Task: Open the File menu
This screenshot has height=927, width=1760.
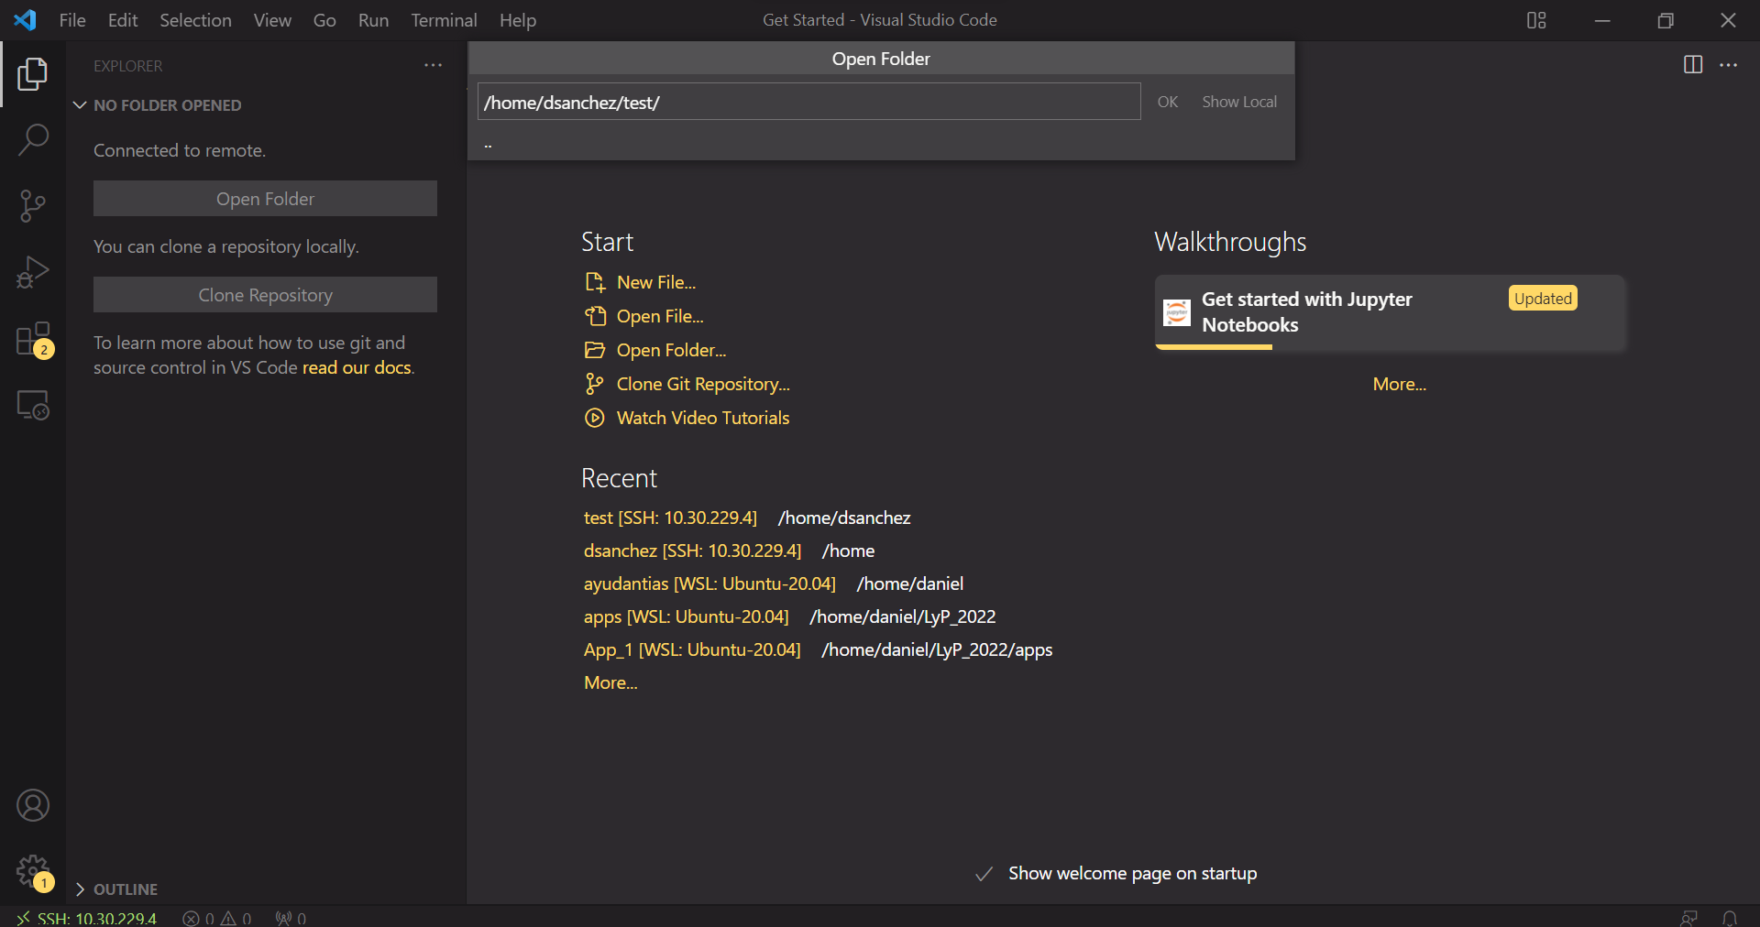Action: coord(72,20)
